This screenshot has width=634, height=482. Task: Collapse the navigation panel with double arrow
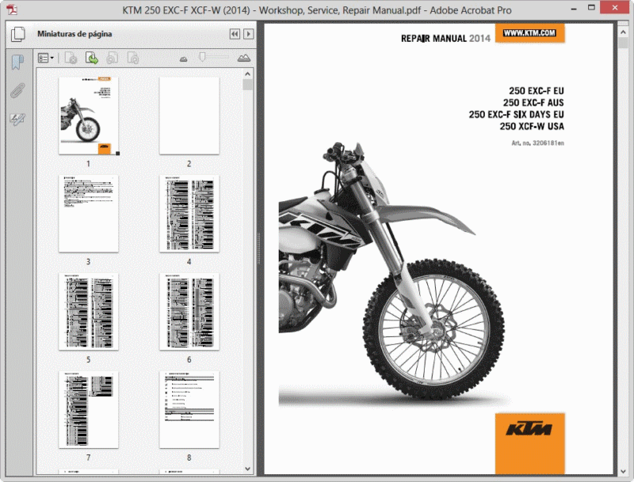pos(235,34)
